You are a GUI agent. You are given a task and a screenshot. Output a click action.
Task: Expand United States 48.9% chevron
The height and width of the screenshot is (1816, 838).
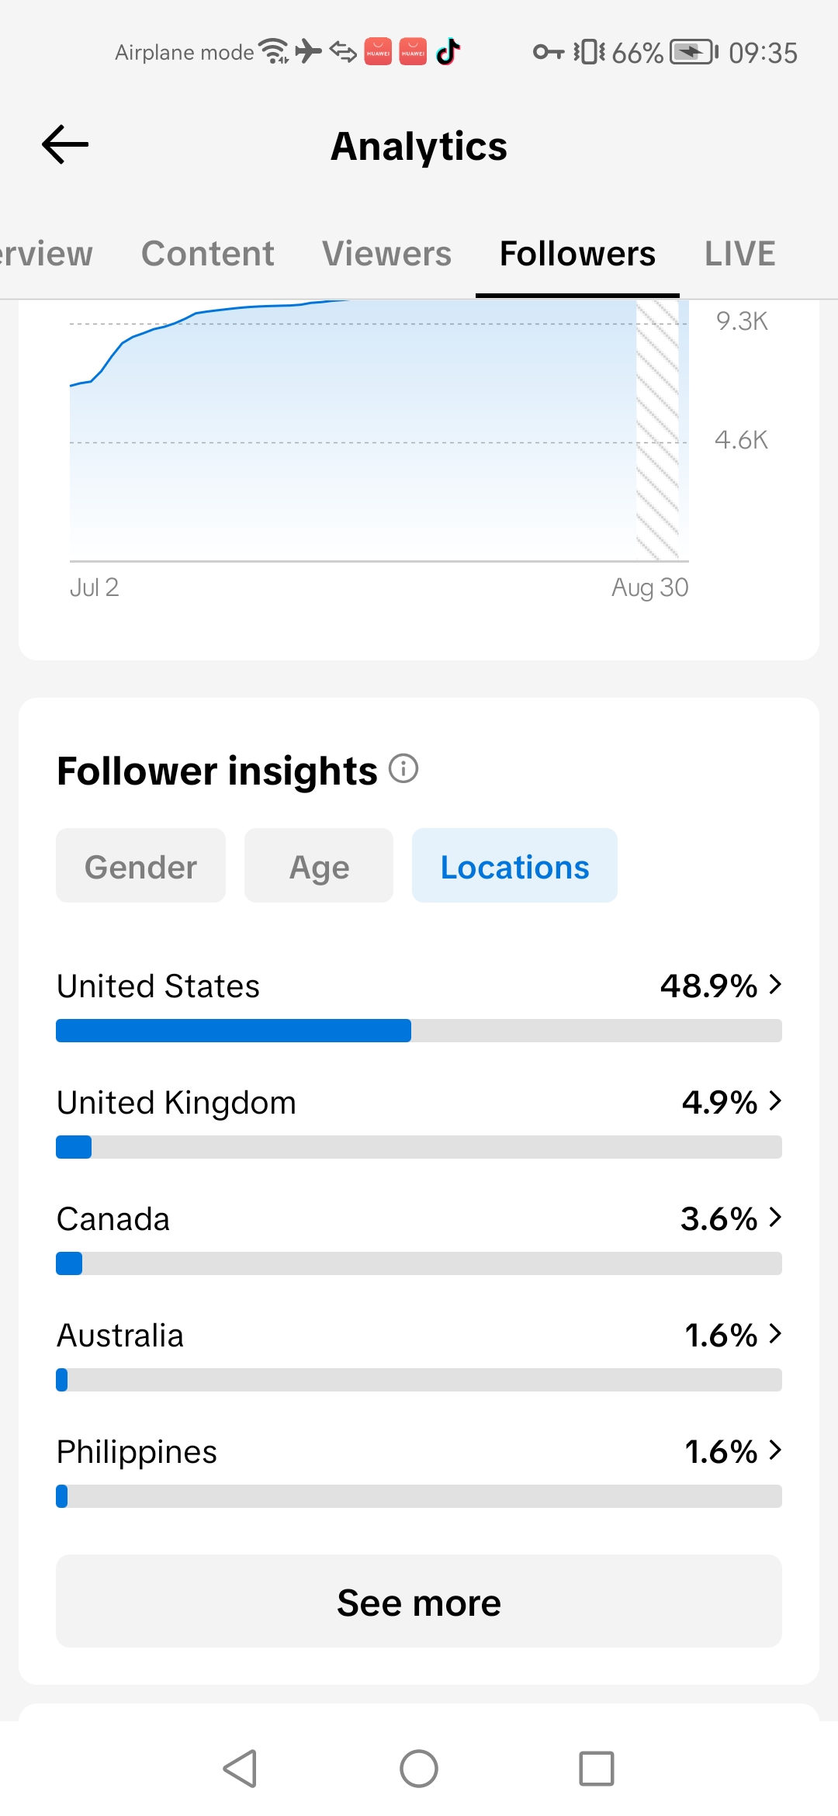pos(774,985)
